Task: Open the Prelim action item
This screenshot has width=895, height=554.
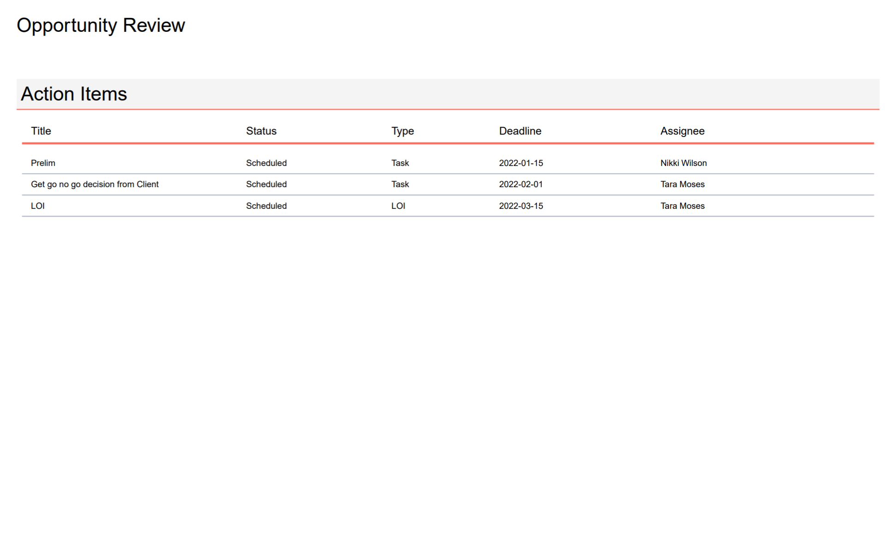Action: click(x=43, y=163)
